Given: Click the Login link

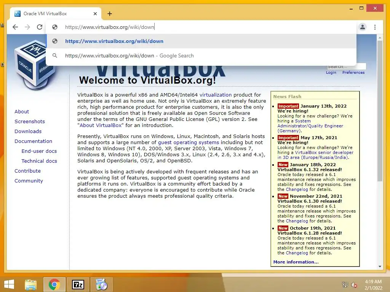Looking at the screenshot, I should pos(331,73).
